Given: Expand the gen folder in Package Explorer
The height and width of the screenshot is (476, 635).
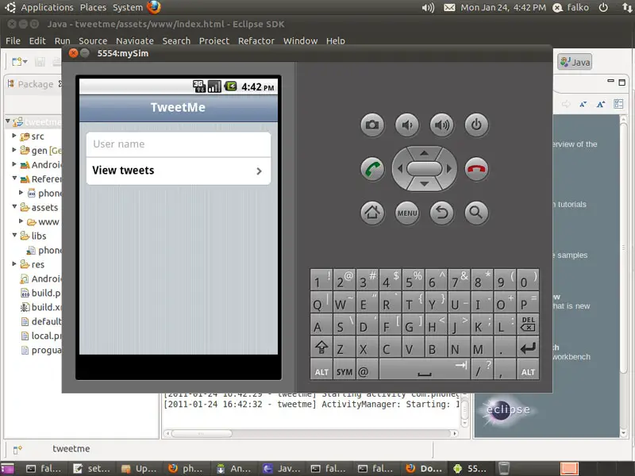Looking at the screenshot, I should [14, 150].
